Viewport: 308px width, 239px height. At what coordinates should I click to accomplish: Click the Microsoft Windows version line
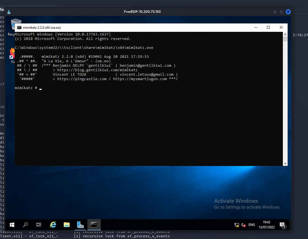pos(63,34)
